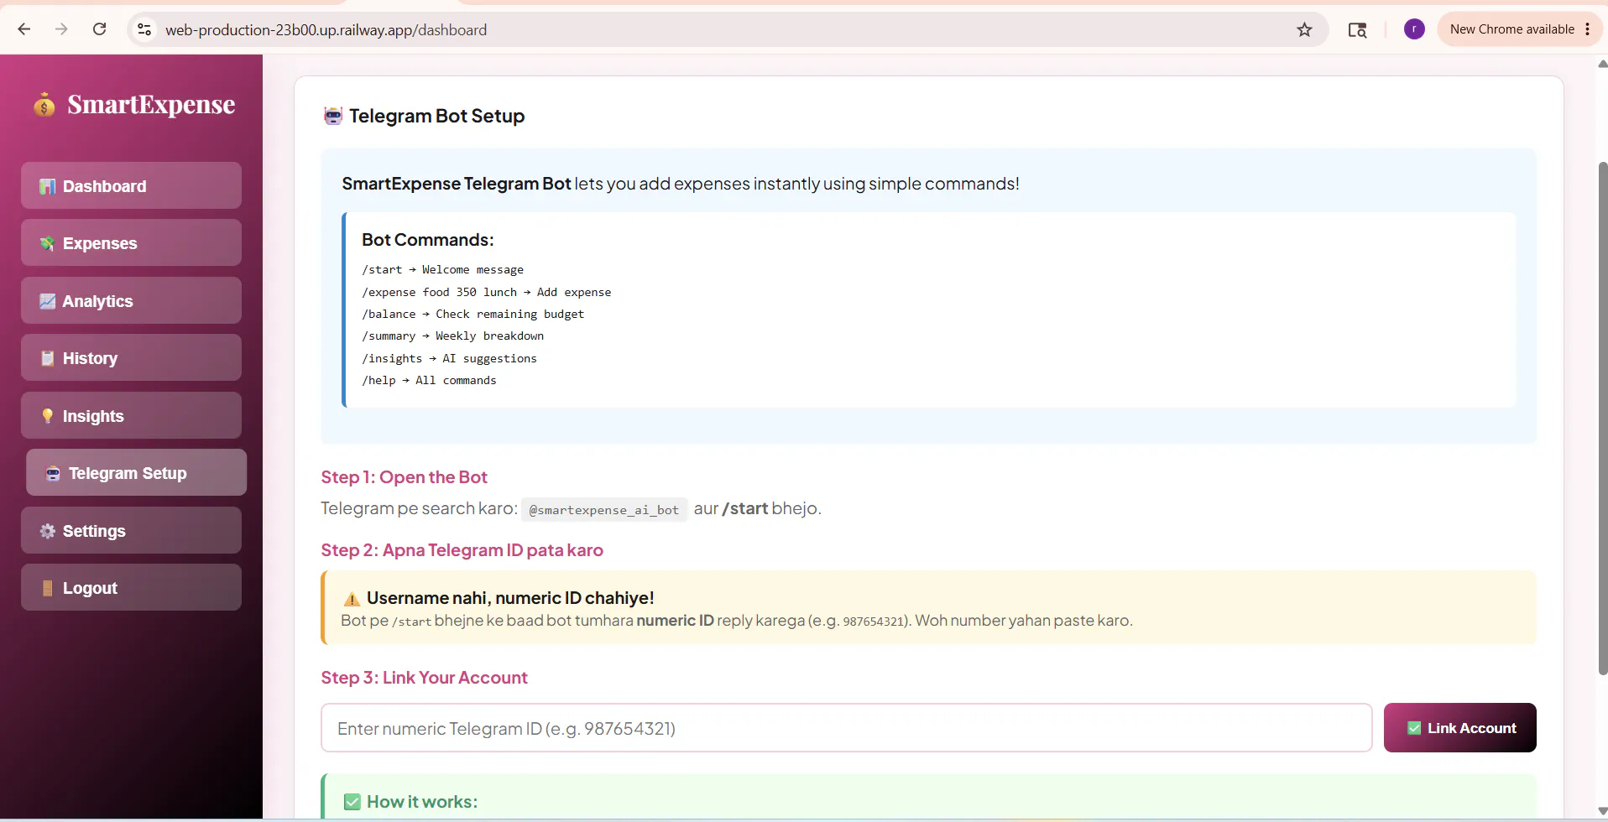Click the 'Bot Commands:' heading
The height and width of the screenshot is (822, 1608).
(x=428, y=240)
